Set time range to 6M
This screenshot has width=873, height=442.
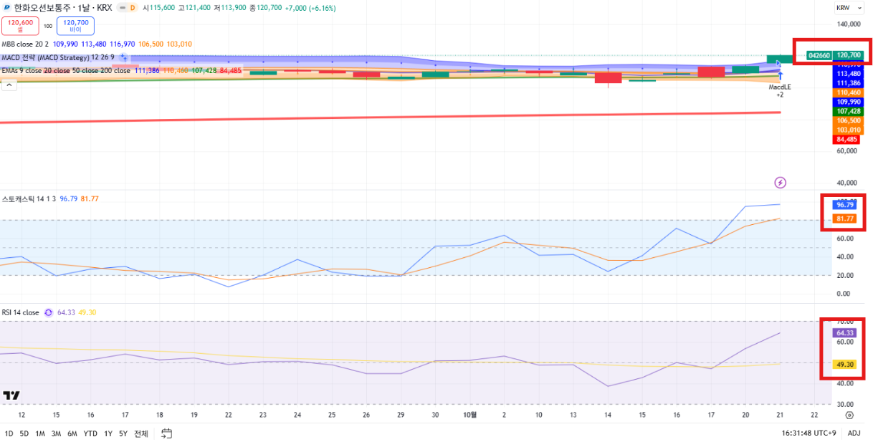point(72,433)
